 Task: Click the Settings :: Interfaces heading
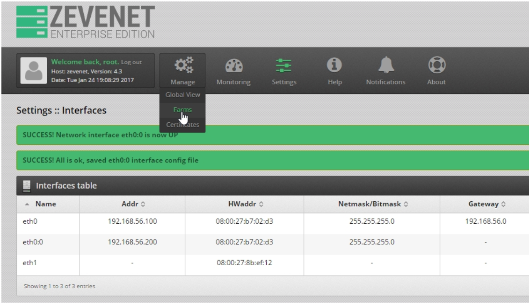pos(62,110)
